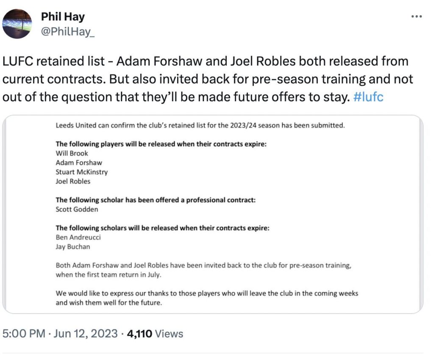
Task: Open the 5:00 PM timestamp link
Action: point(24,334)
